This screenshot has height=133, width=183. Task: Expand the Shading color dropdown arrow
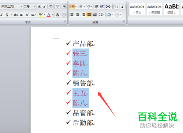[113, 15]
